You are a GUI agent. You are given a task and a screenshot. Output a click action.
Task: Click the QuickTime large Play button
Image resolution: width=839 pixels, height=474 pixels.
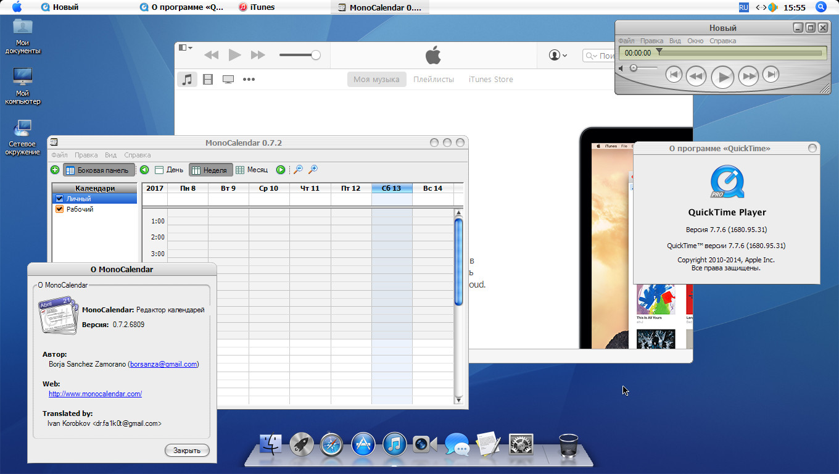pos(722,77)
